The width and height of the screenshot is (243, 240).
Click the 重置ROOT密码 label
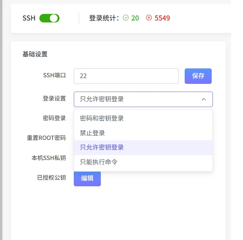tap(46, 138)
